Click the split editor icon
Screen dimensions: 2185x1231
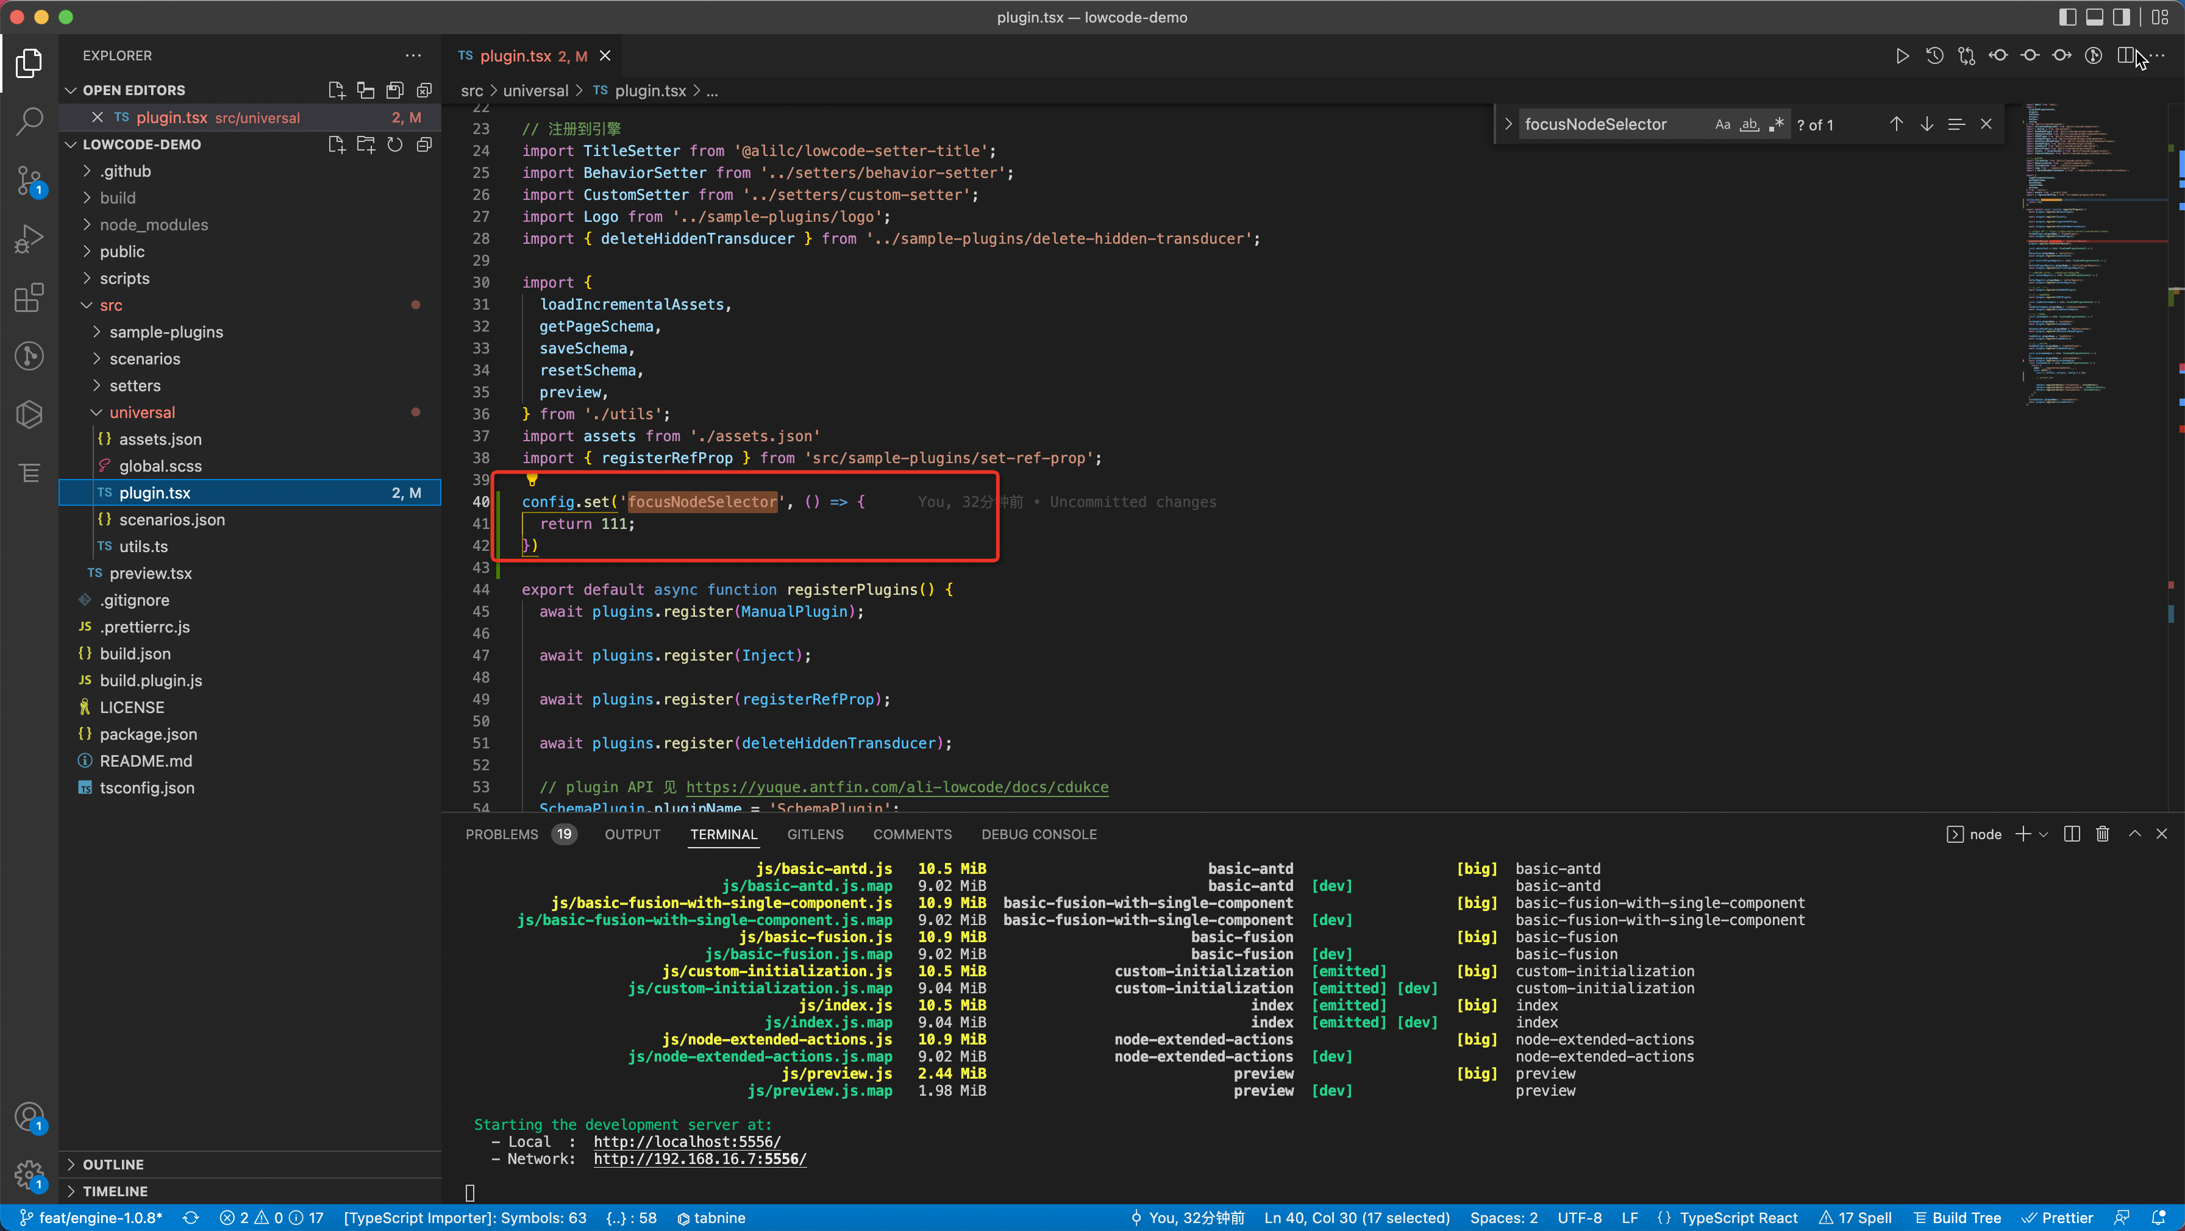[2126, 56]
